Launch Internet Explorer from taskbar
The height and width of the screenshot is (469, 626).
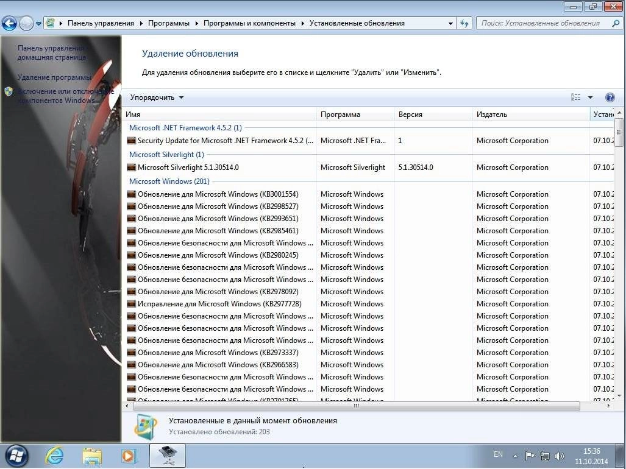[54, 456]
